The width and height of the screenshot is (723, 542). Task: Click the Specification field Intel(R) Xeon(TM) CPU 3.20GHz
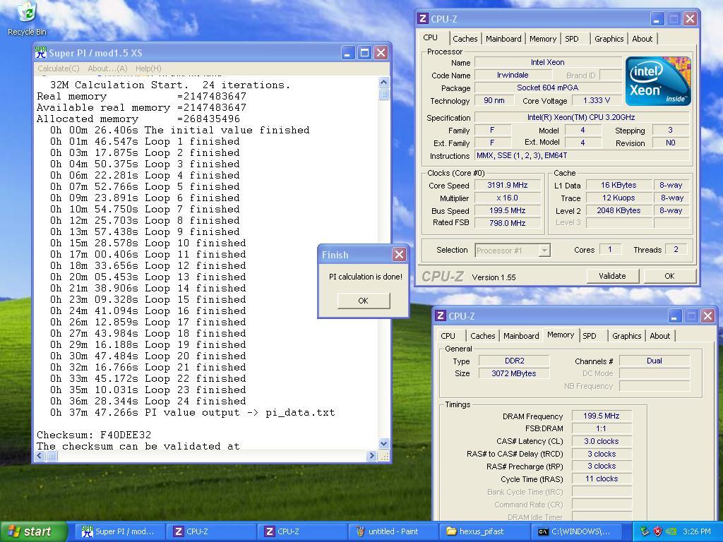pos(581,118)
